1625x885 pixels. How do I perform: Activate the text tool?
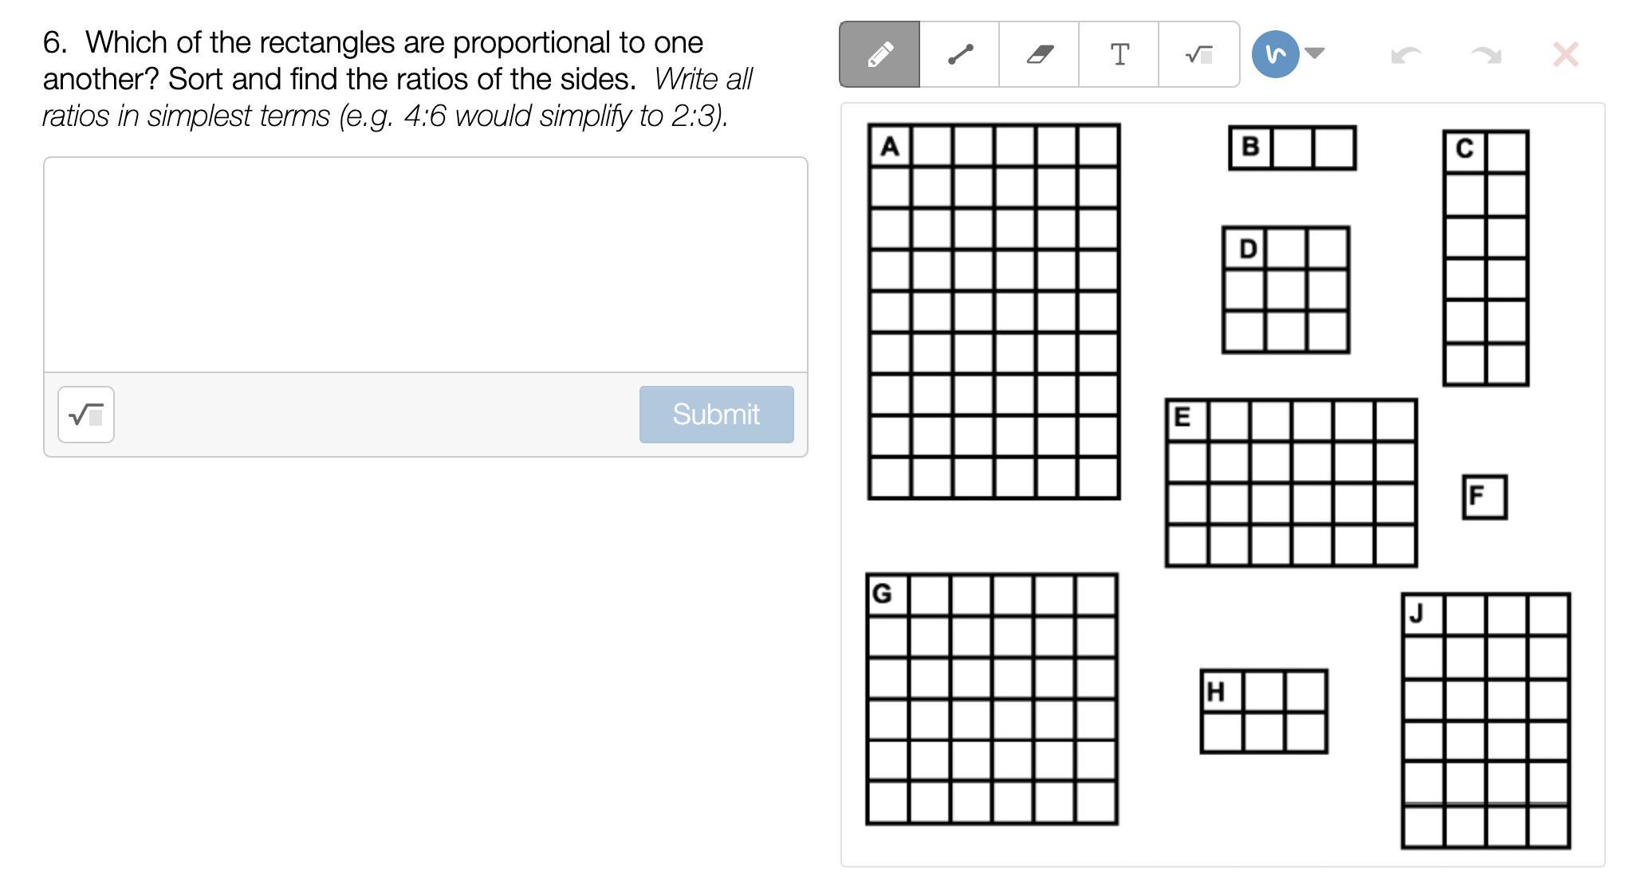pyautogui.click(x=1119, y=54)
